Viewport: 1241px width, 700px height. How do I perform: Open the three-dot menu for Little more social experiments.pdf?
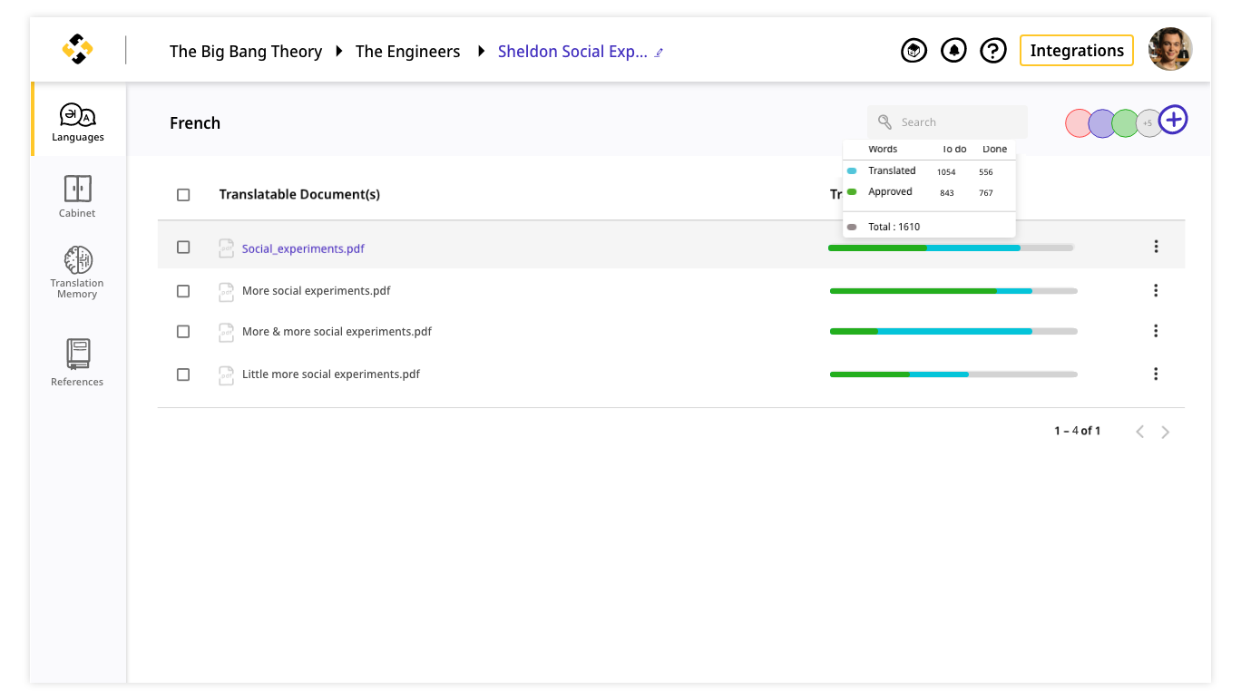tap(1156, 374)
